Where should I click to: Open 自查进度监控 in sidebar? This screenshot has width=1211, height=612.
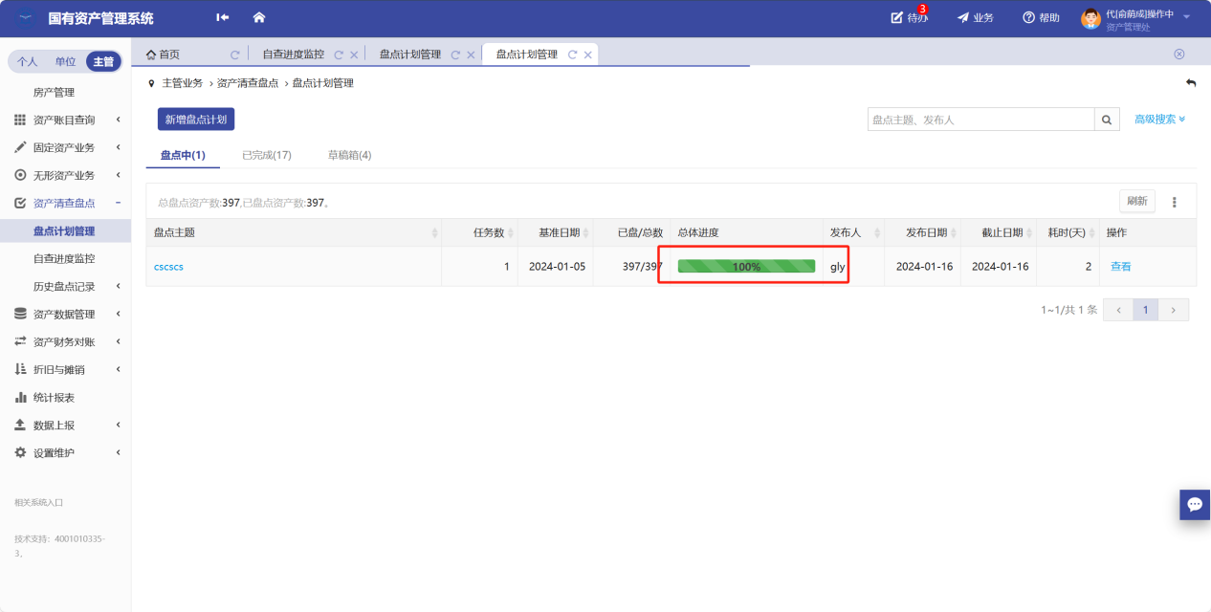[64, 258]
